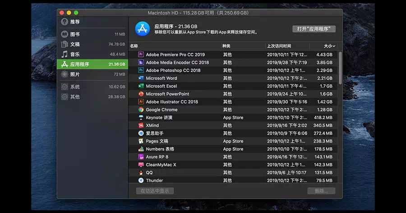Screen dimensions: 406x213
Task: Click the Microsoft Word app icon
Action: [141, 78]
